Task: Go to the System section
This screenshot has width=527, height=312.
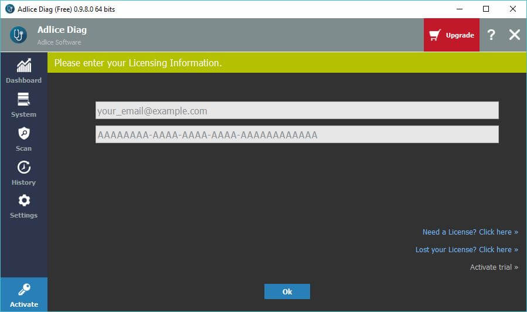Action: coord(23,105)
